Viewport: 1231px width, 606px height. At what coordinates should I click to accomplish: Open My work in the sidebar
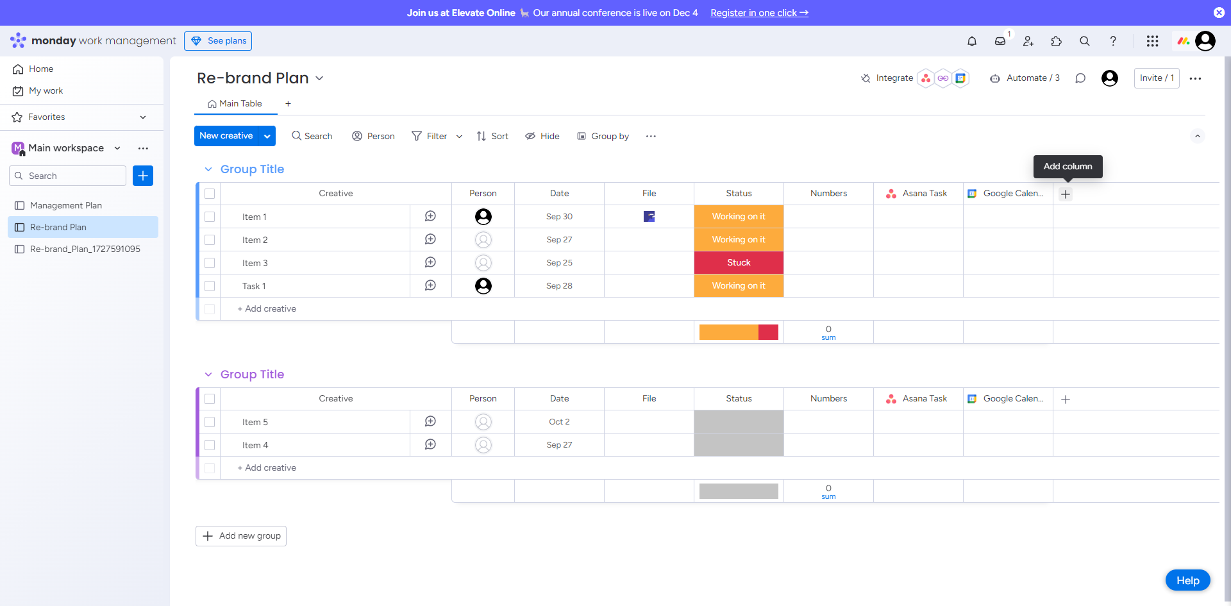pos(45,90)
